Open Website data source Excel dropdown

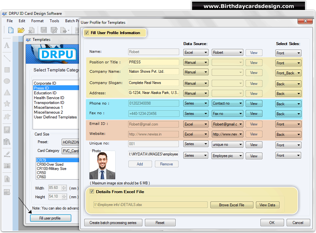point(196,134)
